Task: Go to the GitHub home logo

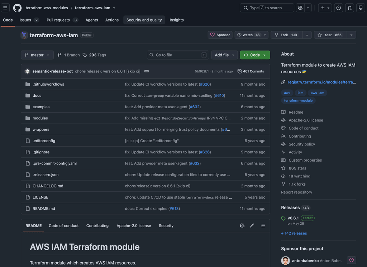Action: [x=17, y=8]
